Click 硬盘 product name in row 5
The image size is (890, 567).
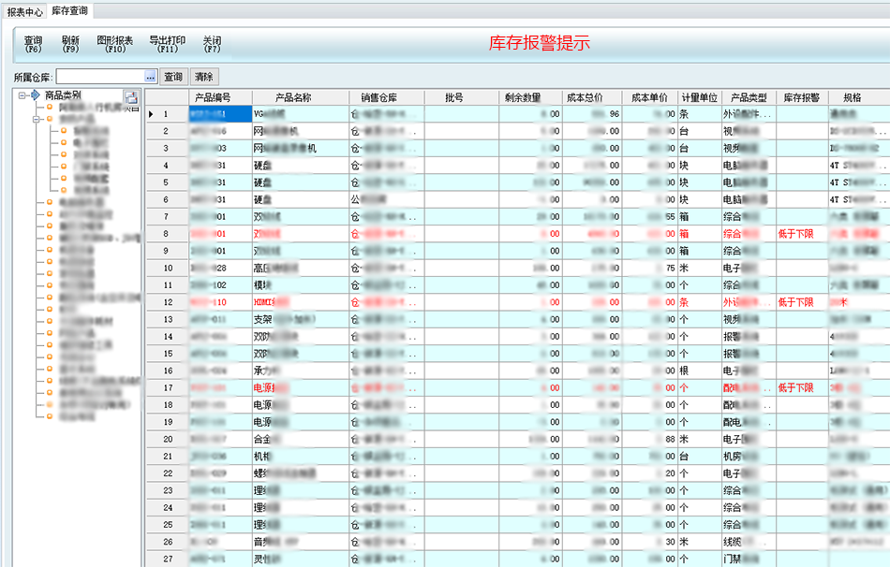point(262,182)
